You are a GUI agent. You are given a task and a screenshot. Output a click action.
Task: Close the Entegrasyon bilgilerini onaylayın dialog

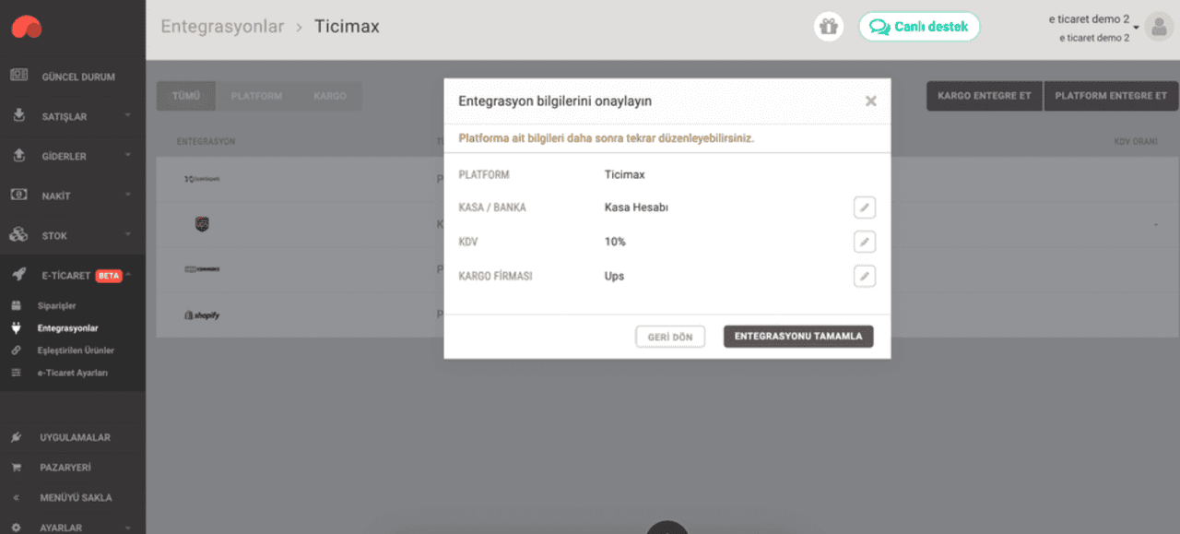pyautogui.click(x=870, y=101)
